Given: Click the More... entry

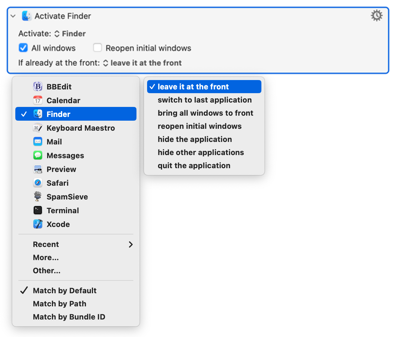Looking at the screenshot, I should tap(46, 257).
